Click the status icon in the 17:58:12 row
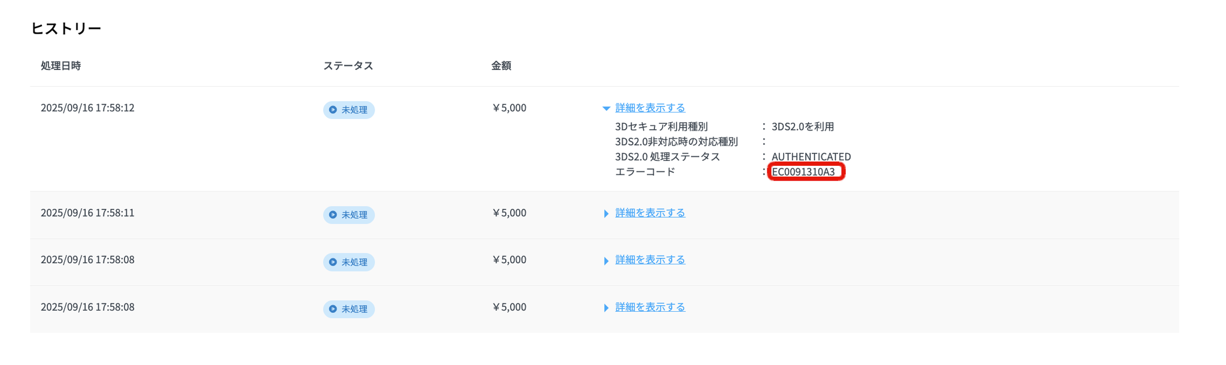1226x365 pixels. click(x=333, y=110)
